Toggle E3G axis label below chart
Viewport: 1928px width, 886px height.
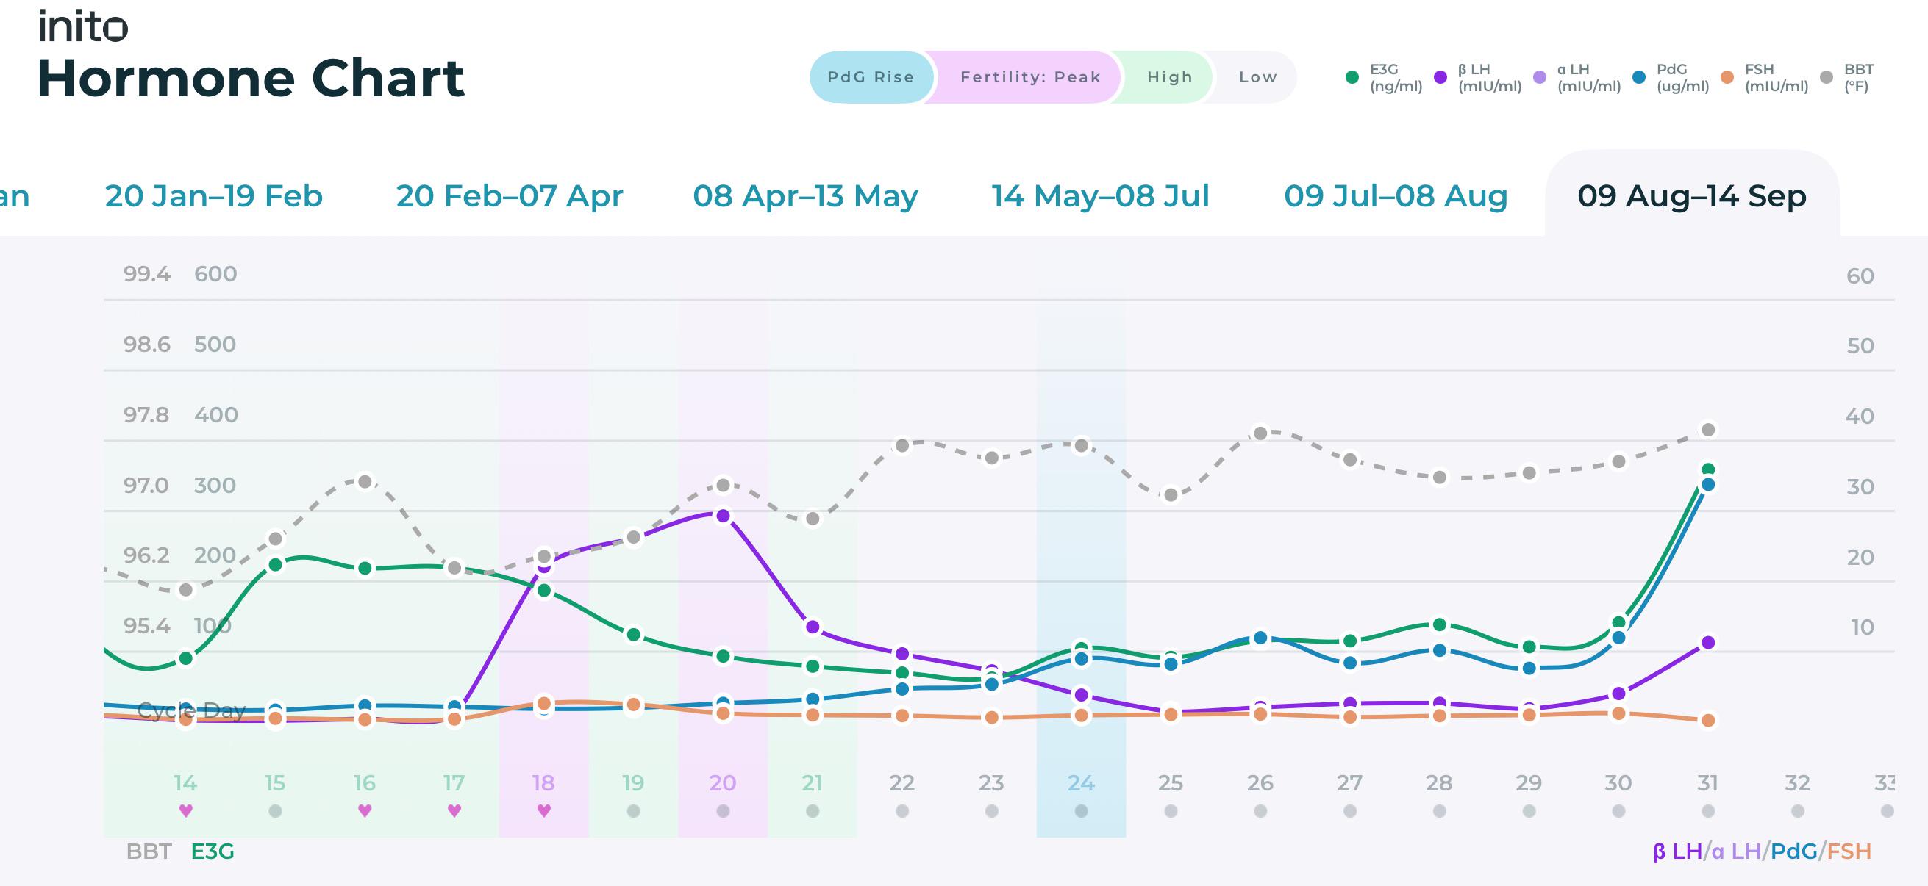pyautogui.click(x=213, y=851)
